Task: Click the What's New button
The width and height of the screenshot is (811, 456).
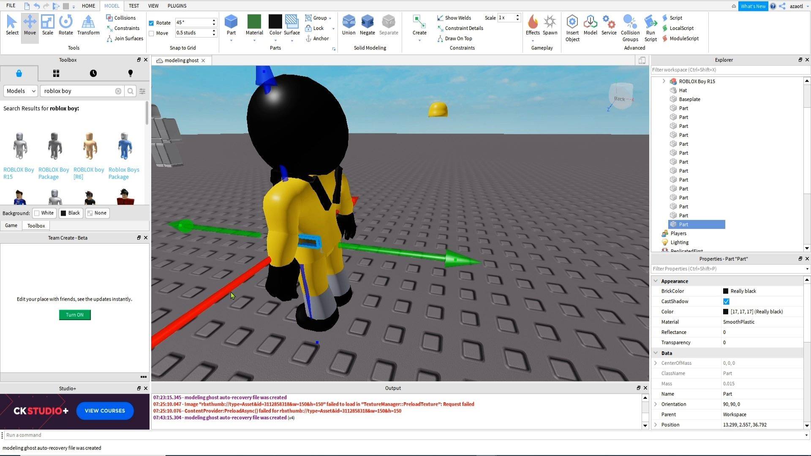Action: click(x=753, y=6)
